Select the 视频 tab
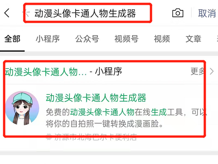This screenshot has height=164, width=218. pyautogui.click(x=162, y=39)
